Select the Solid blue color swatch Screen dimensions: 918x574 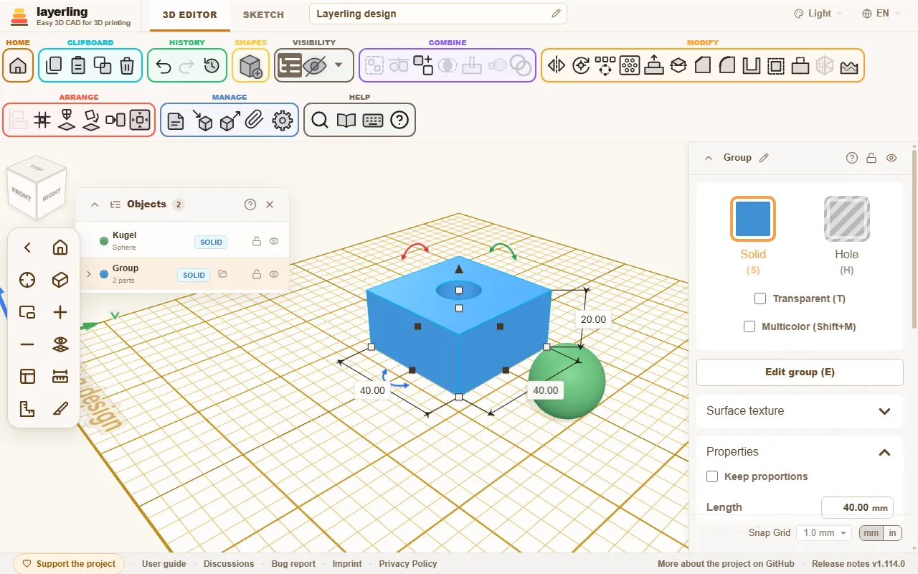coord(753,219)
